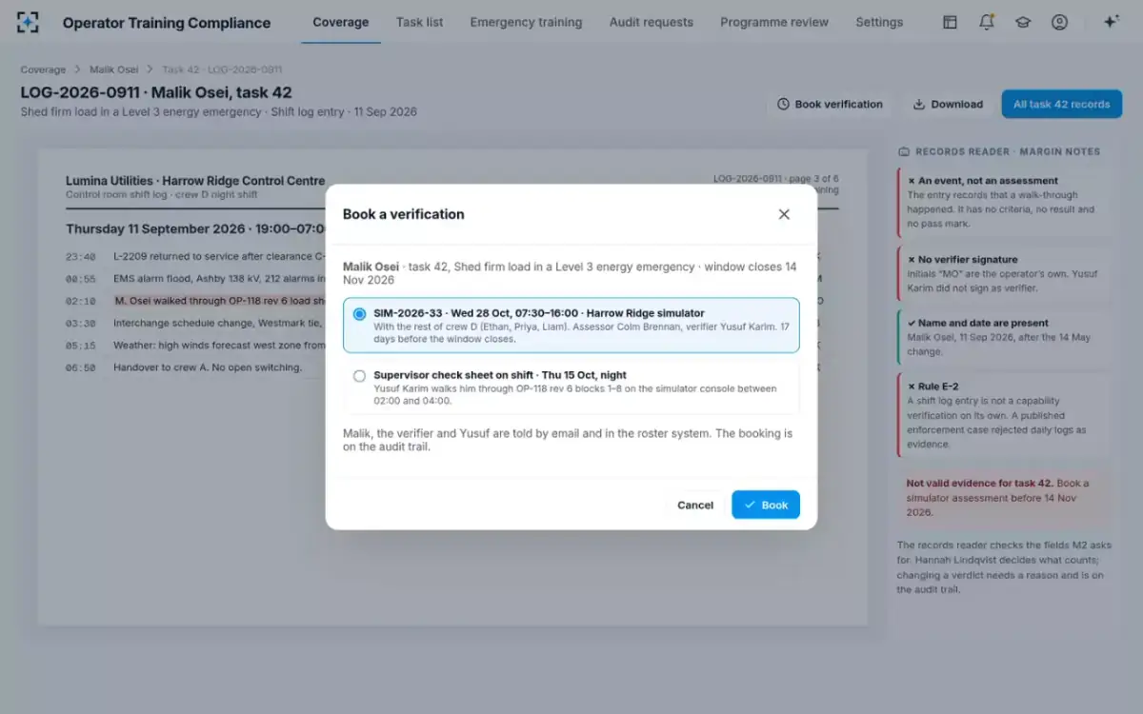This screenshot has height=714, width=1143.
Task: Open the notifications bell
Action: [x=987, y=22]
